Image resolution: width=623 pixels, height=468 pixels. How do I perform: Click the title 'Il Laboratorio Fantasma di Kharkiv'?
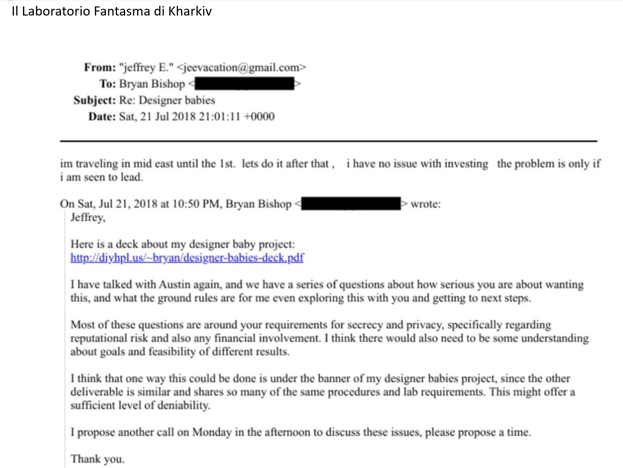click(112, 11)
